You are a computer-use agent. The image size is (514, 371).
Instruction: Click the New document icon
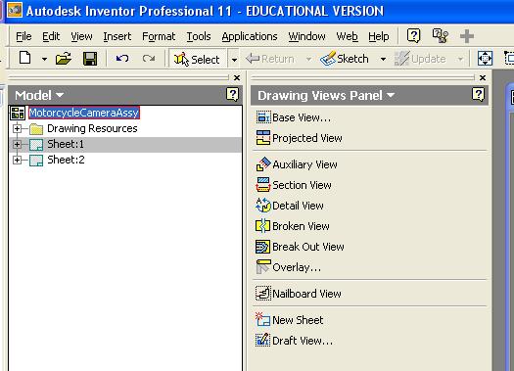(x=25, y=59)
